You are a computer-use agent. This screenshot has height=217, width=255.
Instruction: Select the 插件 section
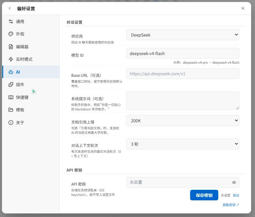point(31,84)
